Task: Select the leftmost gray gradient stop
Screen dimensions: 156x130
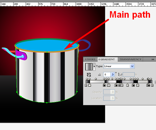Action: [x=86, y=85]
